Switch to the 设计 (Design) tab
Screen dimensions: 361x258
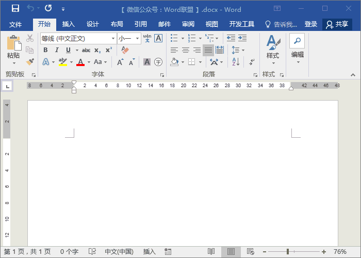(x=92, y=24)
